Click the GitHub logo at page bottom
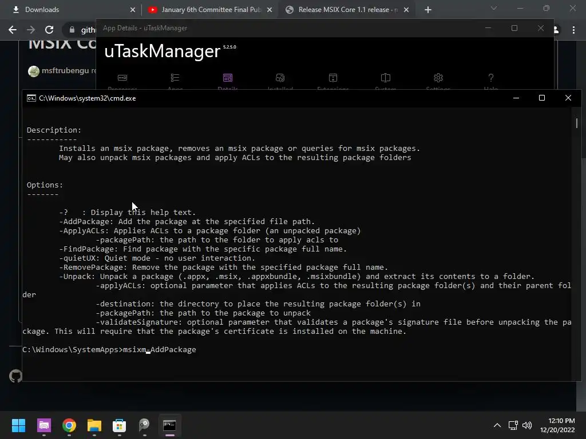The width and height of the screenshot is (586, 439). pos(15,376)
